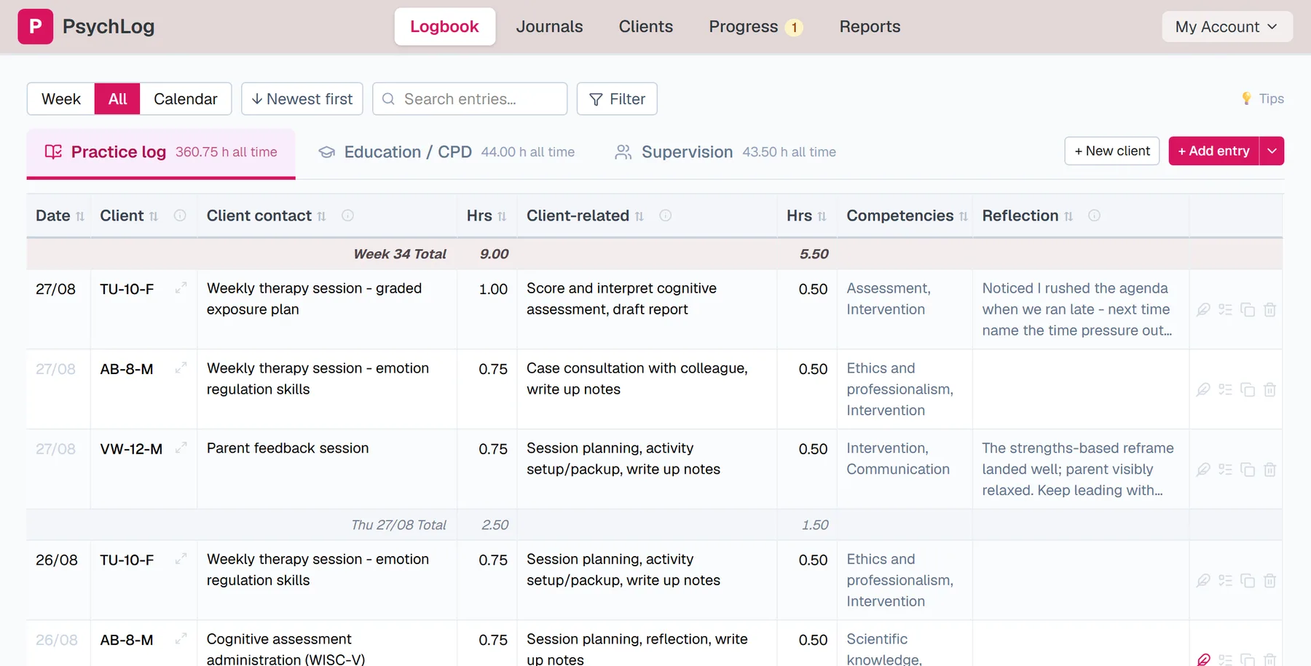Viewport: 1311px width, 666px height.
Task: Navigate to Reports
Action: point(870,27)
